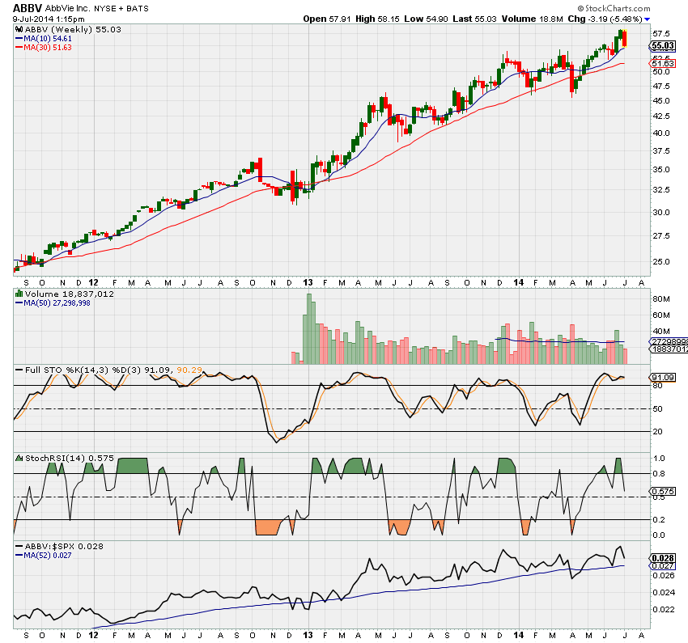Click the ABBV ticker symbol title

(28, 8)
